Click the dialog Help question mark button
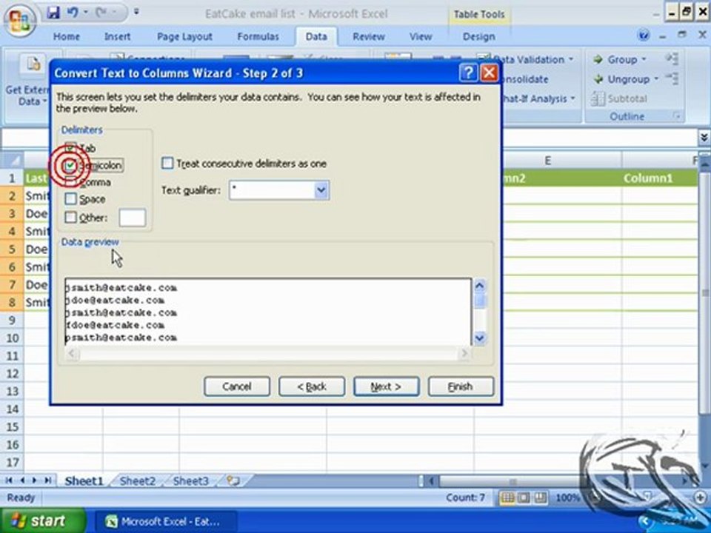 tap(468, 73)
